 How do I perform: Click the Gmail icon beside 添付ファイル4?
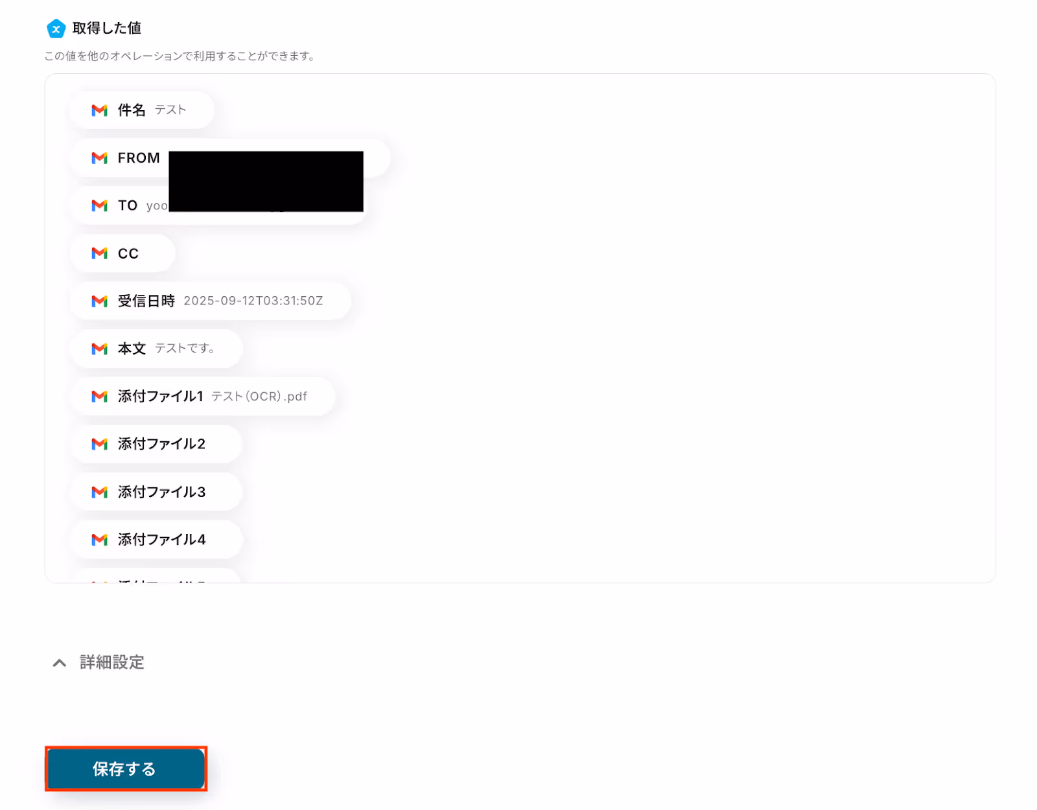click(99, 540)
